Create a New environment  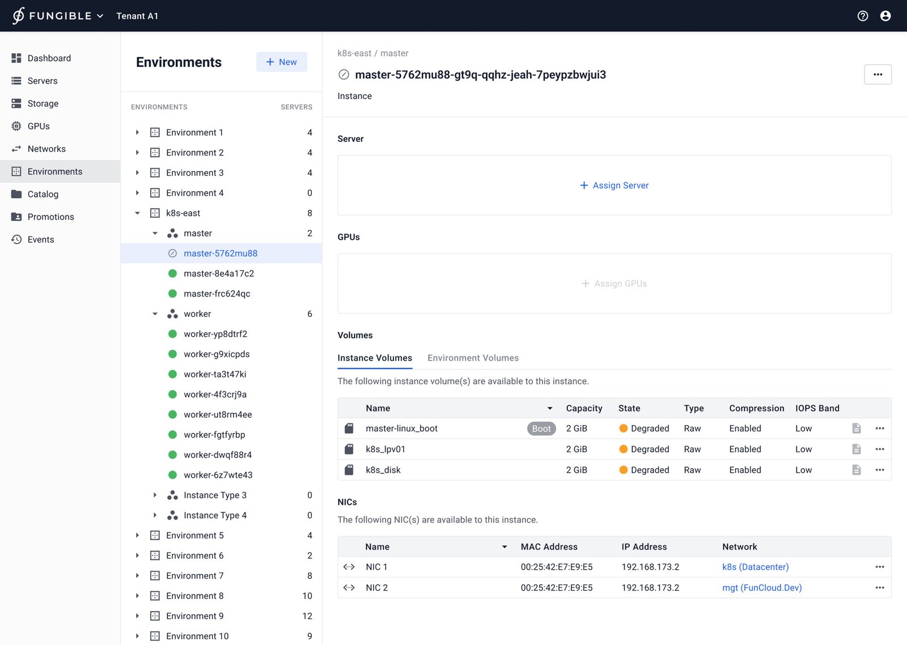pyautogui.click(x=281, y=62)
